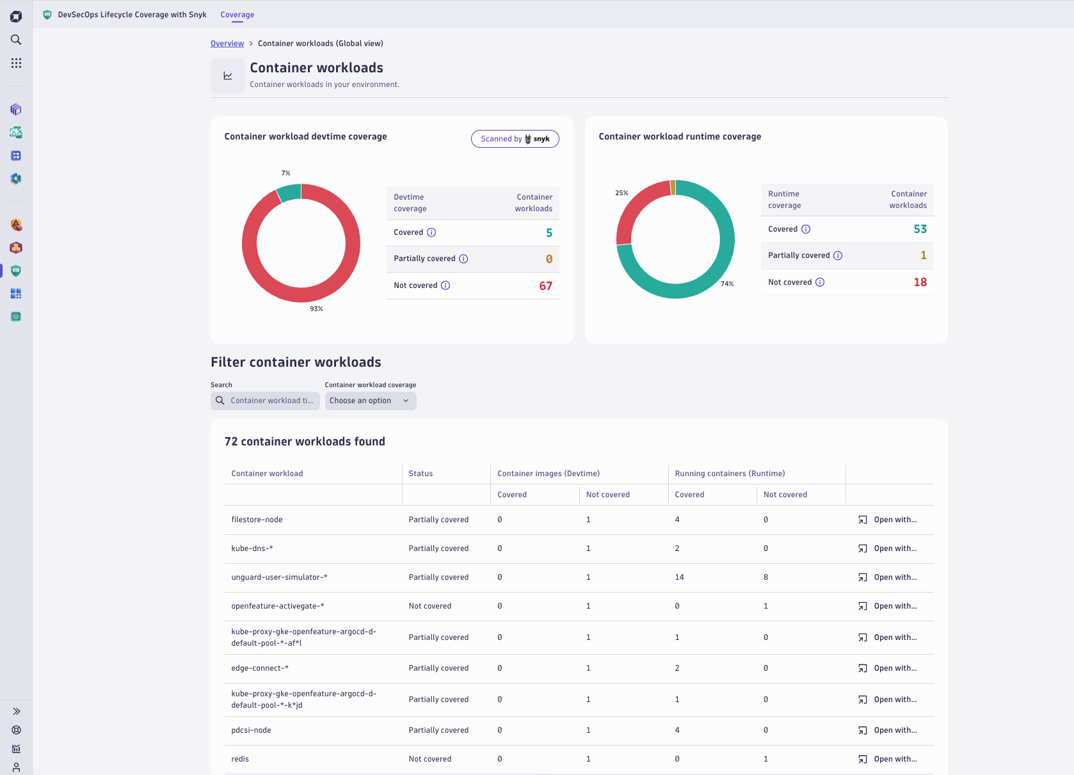1074x775 pixels.
Task: Open the support lifebuoy icon
Action: [16, 730]
